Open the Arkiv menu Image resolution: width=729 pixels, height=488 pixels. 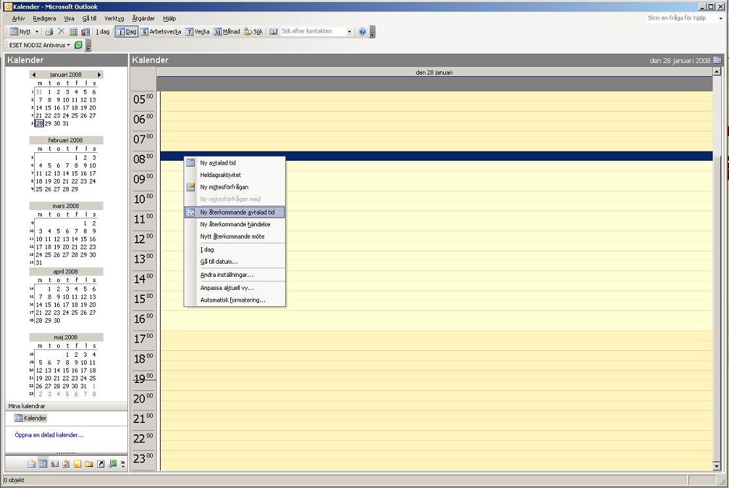[x=18, y=18]
